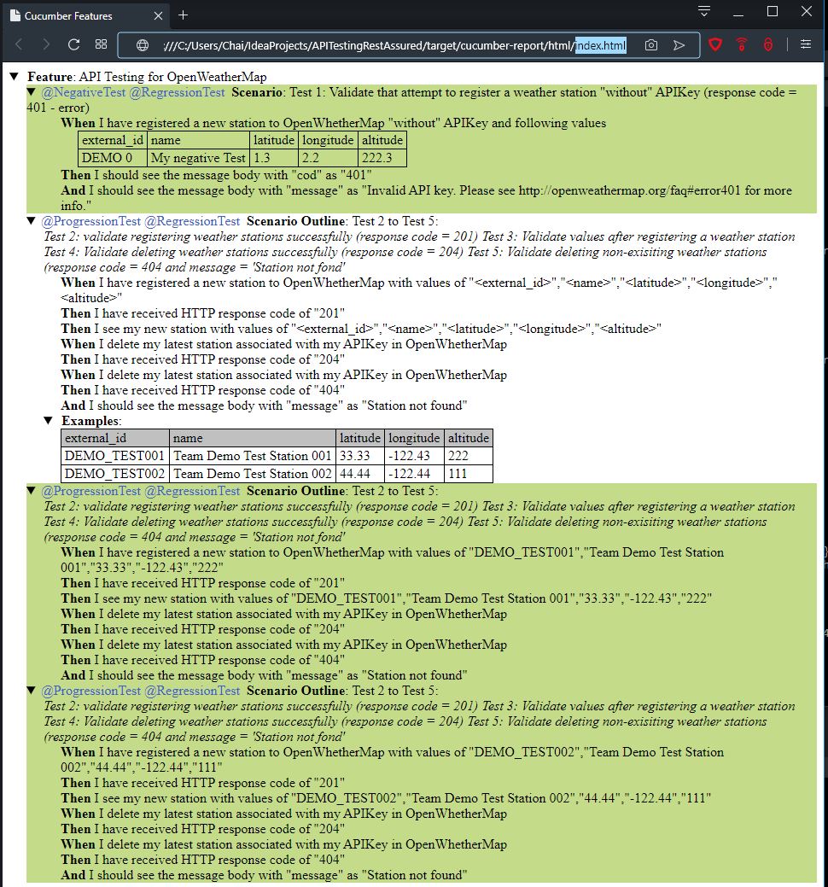Screen dimensions: 828x887
Task: Open the send/flow arrow icon
Action: pos(679,45)
